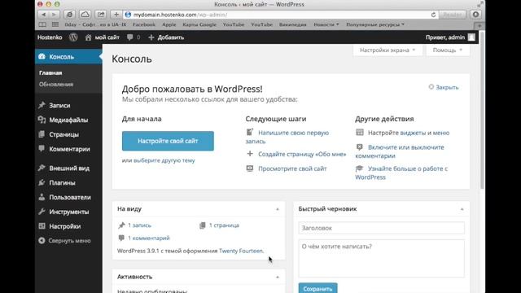This screenshot has width=521, height=293.
Task: Click the мой сайт admin bar link
Action: coord(103,37)
